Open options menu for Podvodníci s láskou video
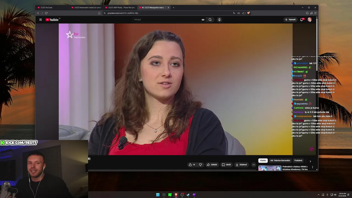This screenshot has height=198, width=352. coord(312,167)
